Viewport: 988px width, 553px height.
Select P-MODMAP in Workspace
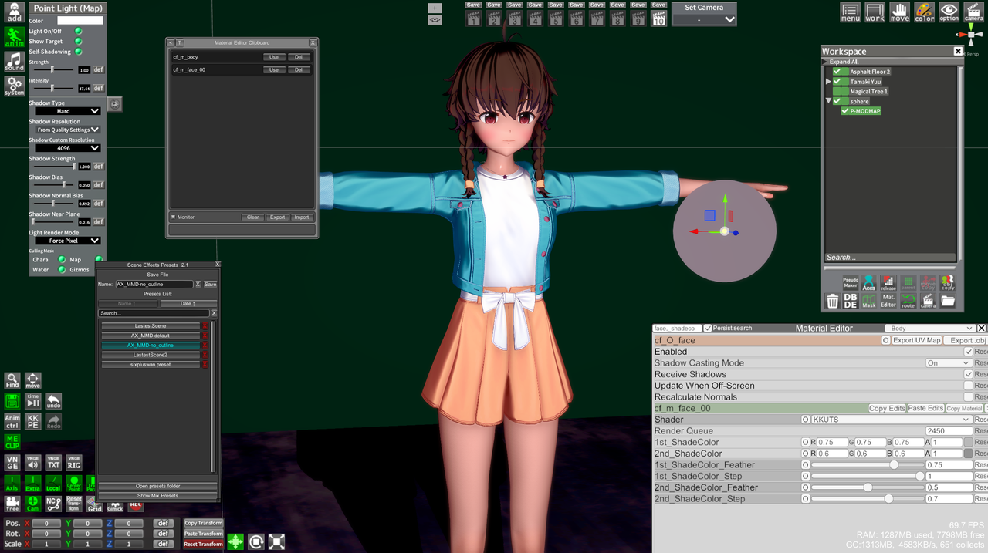(864, 111)
